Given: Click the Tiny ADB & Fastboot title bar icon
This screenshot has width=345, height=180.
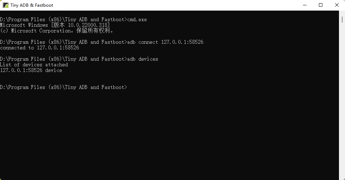Looking at the screenshot, I should 6,5.
